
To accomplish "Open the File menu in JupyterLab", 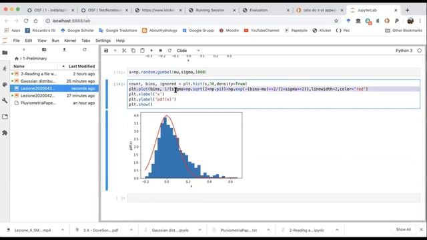I will (16, 41).
